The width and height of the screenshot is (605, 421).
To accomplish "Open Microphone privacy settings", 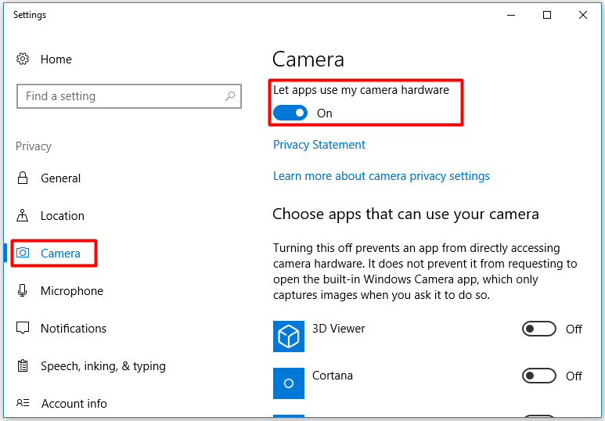I will [72, 290].
